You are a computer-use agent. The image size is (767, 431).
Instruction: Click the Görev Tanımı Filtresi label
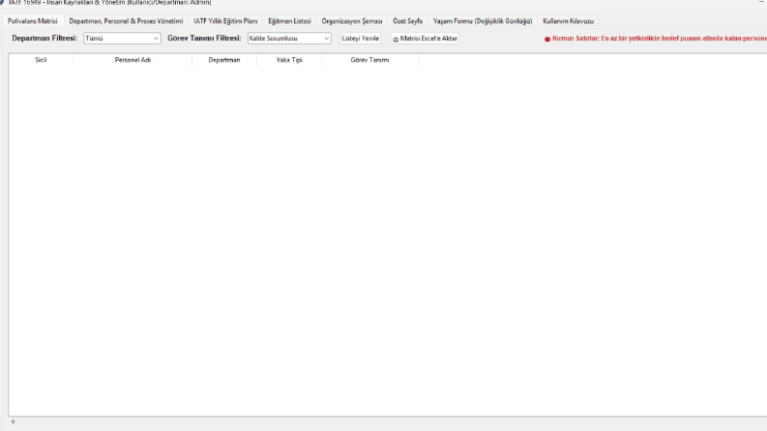pos(204,38)
